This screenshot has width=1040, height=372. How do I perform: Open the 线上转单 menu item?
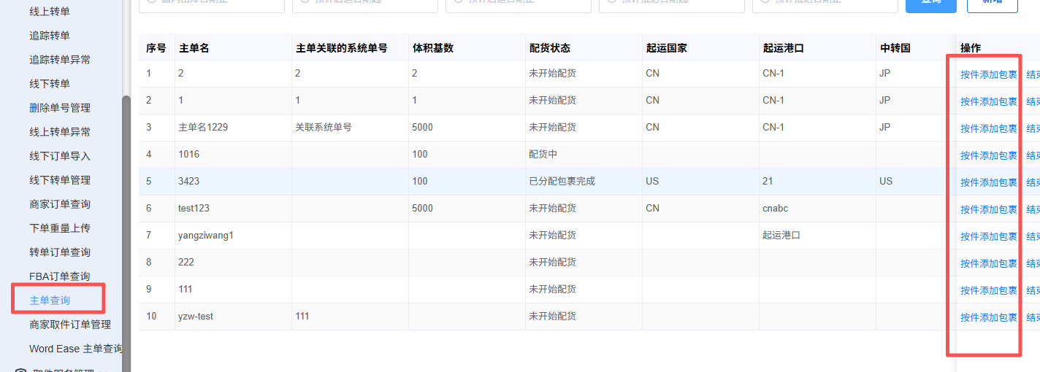point(50,12)
